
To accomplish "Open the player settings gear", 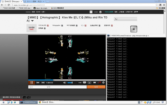I will click(103, 83).
